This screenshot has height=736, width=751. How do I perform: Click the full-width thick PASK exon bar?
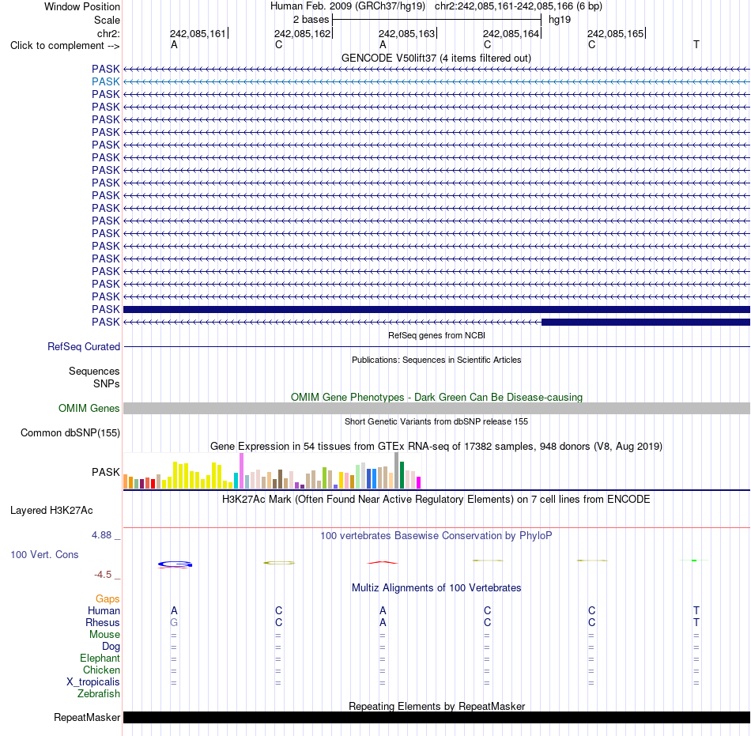tap(436, 309)
